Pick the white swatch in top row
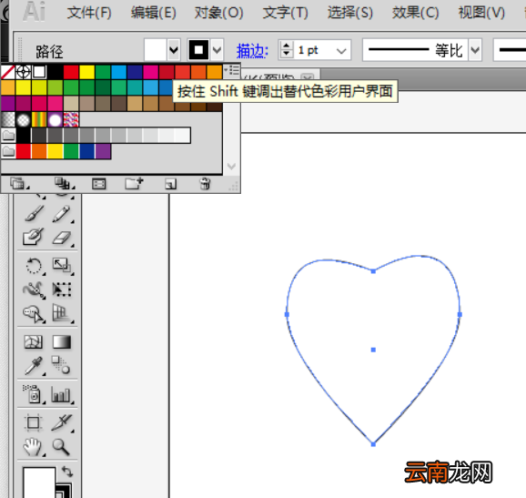 coord(39,72)
